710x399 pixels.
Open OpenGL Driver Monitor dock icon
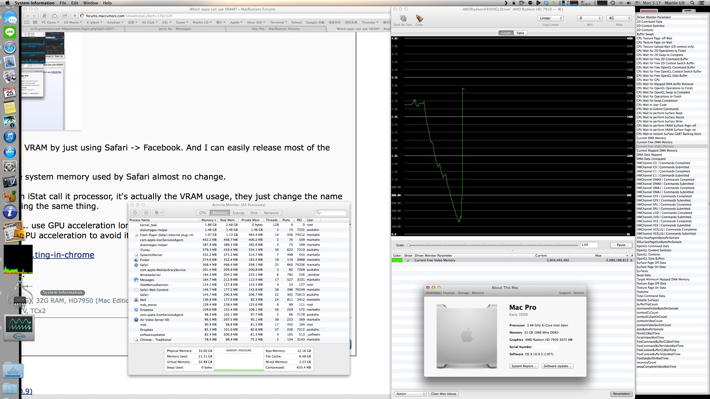click(x=19, y=328)
